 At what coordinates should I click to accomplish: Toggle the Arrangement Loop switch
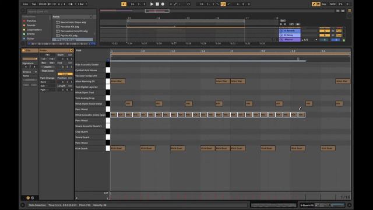(223, 4)
